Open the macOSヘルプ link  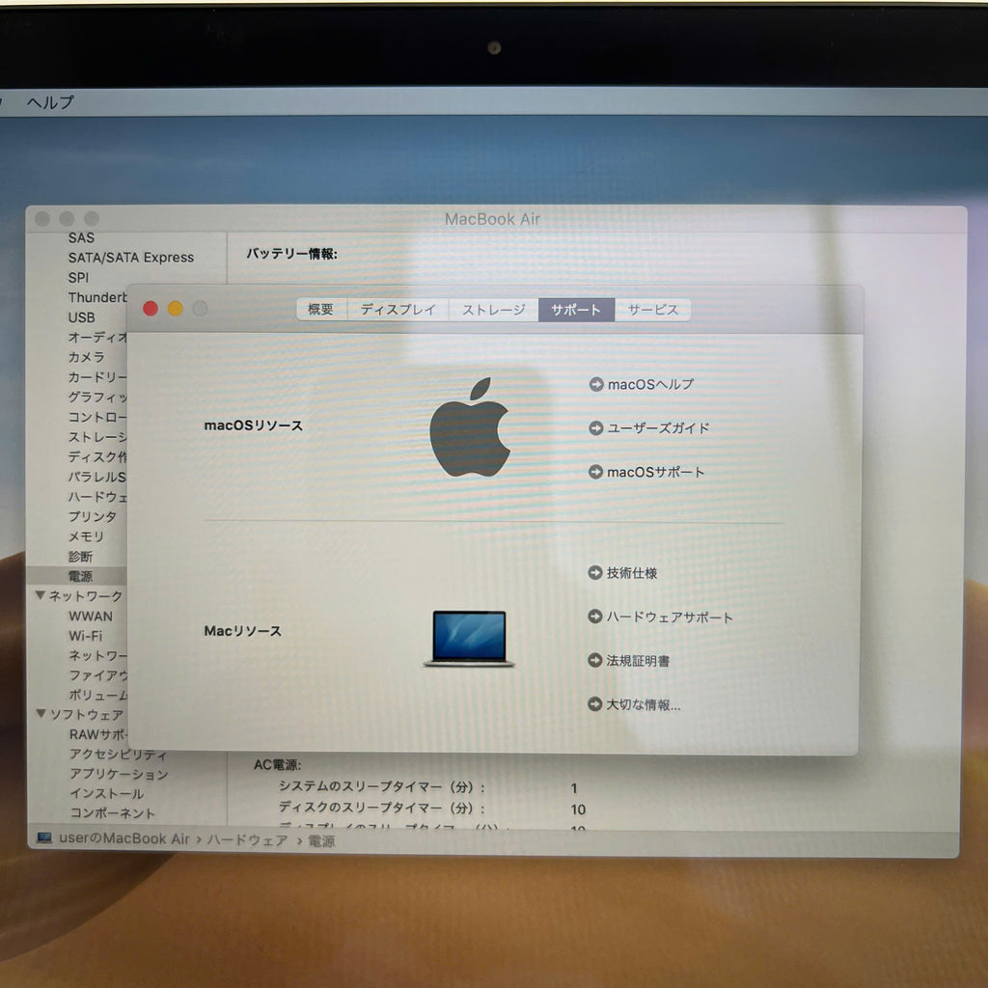(x=650, y=384)
